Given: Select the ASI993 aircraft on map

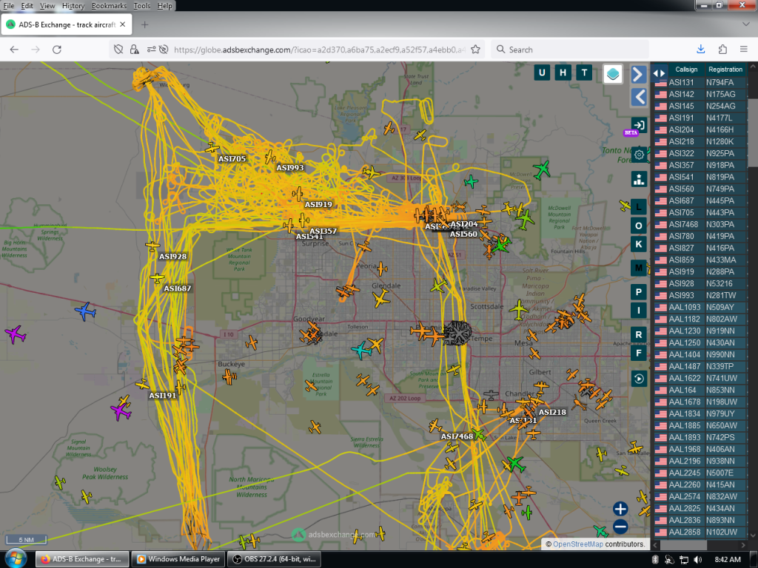Looking at the screenshot, I should [270, 157].
